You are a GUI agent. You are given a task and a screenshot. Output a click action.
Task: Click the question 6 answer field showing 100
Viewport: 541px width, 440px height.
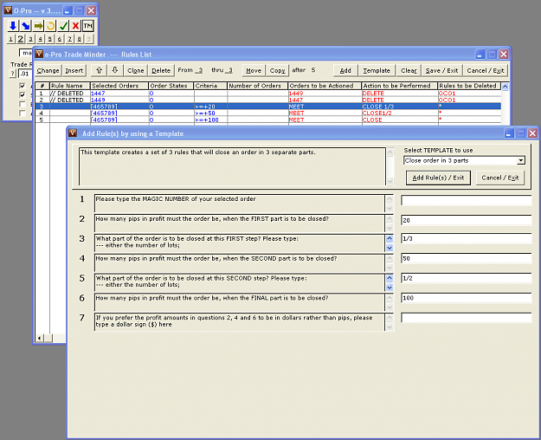click(x=467, y=298)
